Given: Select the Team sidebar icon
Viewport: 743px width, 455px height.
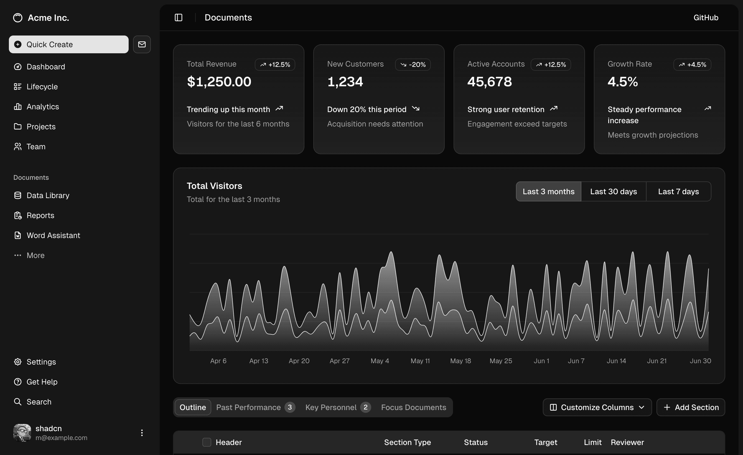Looking at the screenshot, I should (17, 146).
